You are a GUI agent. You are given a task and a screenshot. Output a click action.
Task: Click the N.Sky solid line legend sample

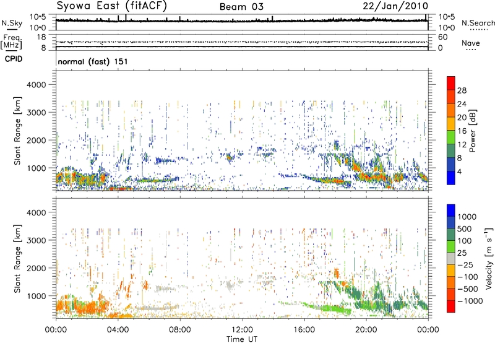tap(11, 30)
